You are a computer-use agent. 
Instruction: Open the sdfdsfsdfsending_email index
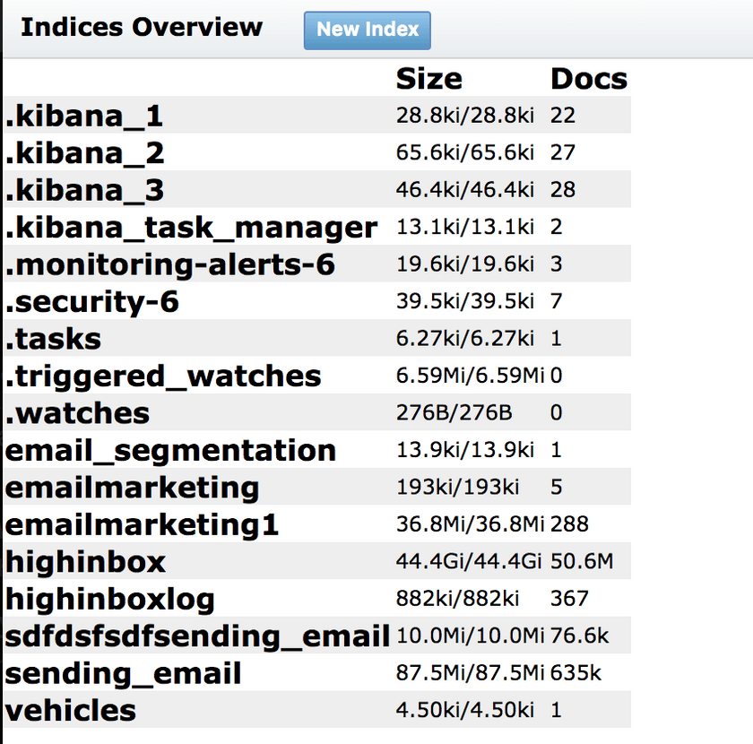click(197, 636)
